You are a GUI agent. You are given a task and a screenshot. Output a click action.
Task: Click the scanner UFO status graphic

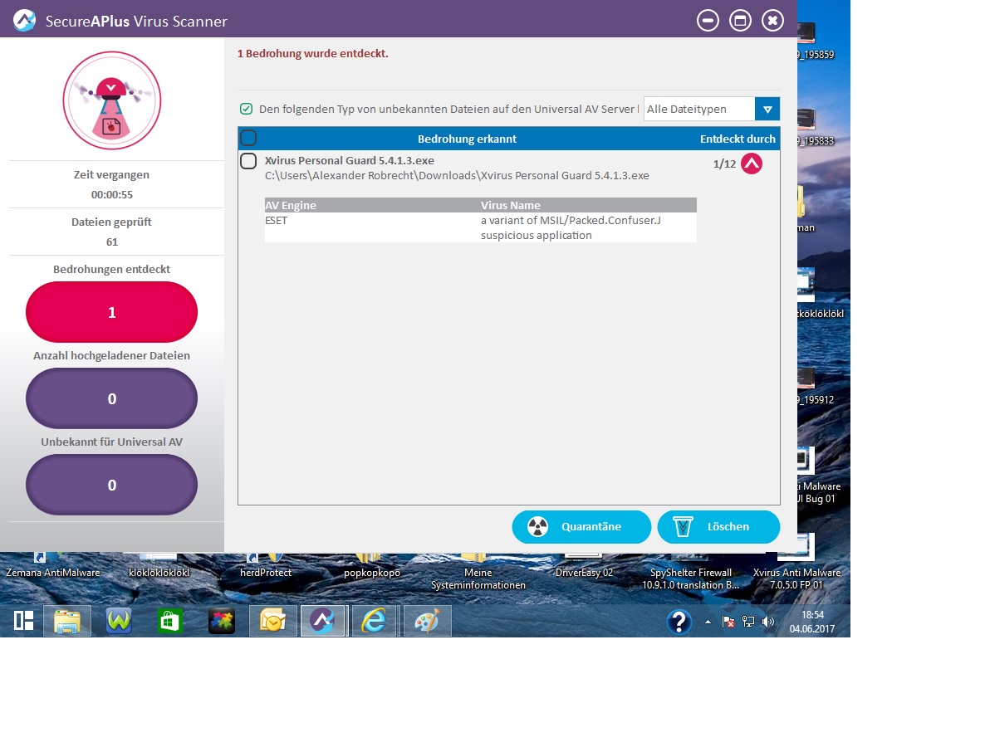(x=112, y=100)
